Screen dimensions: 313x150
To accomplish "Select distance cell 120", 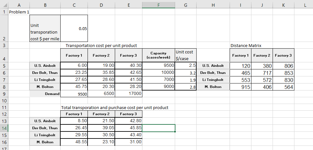I will 240,66.
